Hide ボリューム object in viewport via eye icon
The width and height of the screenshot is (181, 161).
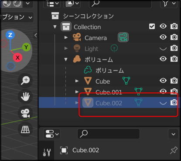(163, 59)
